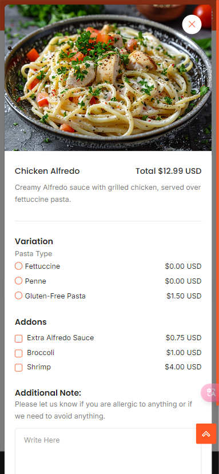
Task: Click the Addons section heading
Action: point(30,322)
